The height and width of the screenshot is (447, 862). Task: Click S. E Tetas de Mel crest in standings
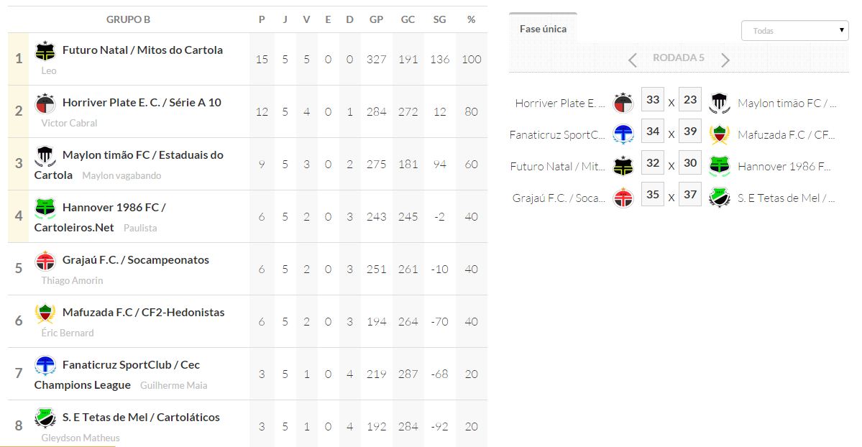pos(45,418)
